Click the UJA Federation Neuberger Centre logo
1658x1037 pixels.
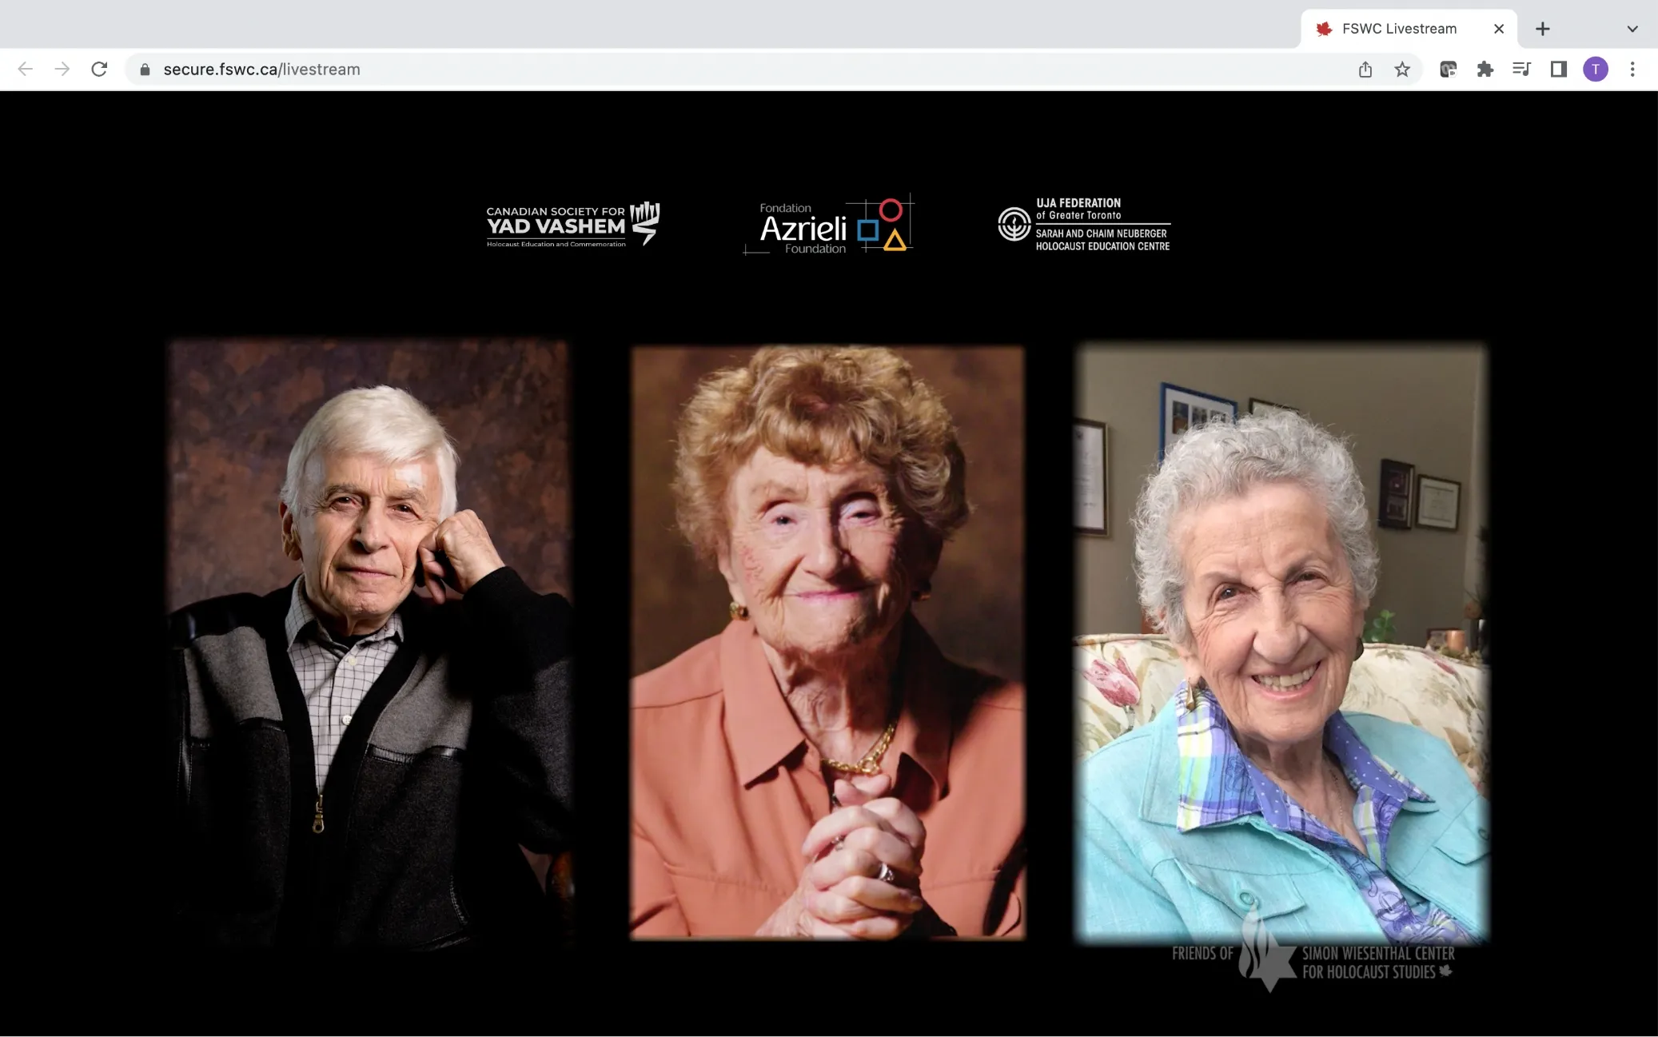point(1084,225)
